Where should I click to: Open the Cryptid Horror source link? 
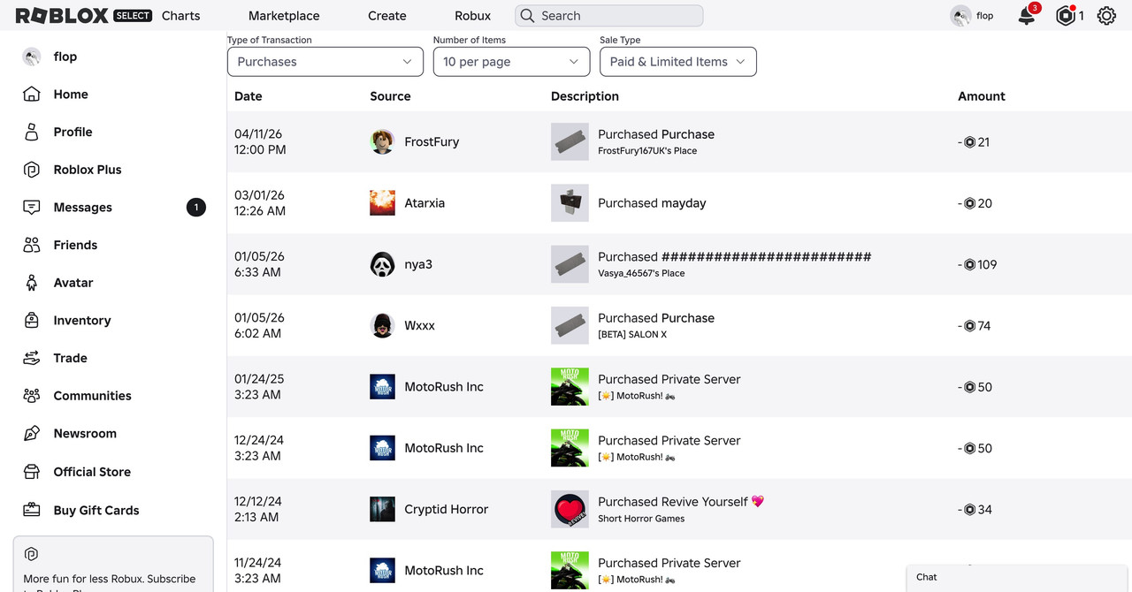[446, 509]
